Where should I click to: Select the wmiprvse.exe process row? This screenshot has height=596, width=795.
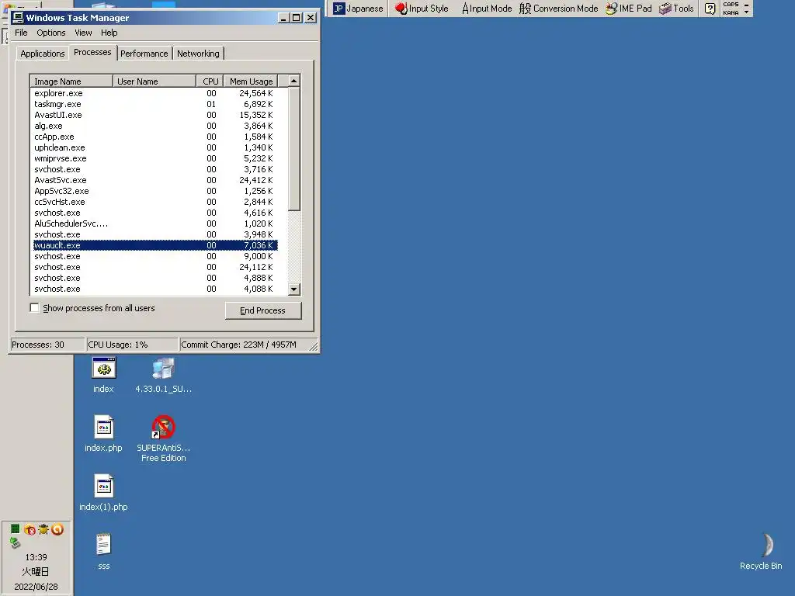pyautogui.click(x=155, y=158)
